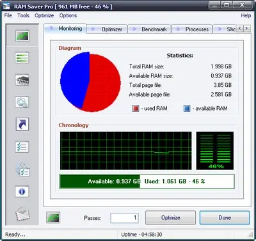
Task: Open the blue info About icon
Action: (x=22, y=191)
